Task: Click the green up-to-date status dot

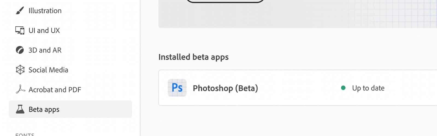Action: point(343,88)
